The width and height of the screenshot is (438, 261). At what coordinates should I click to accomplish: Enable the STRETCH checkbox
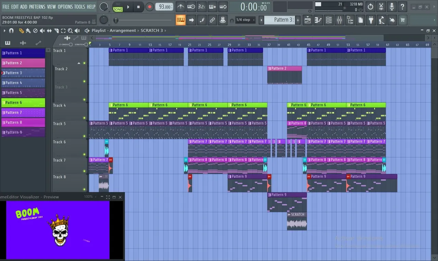click(x=86, y=45)
